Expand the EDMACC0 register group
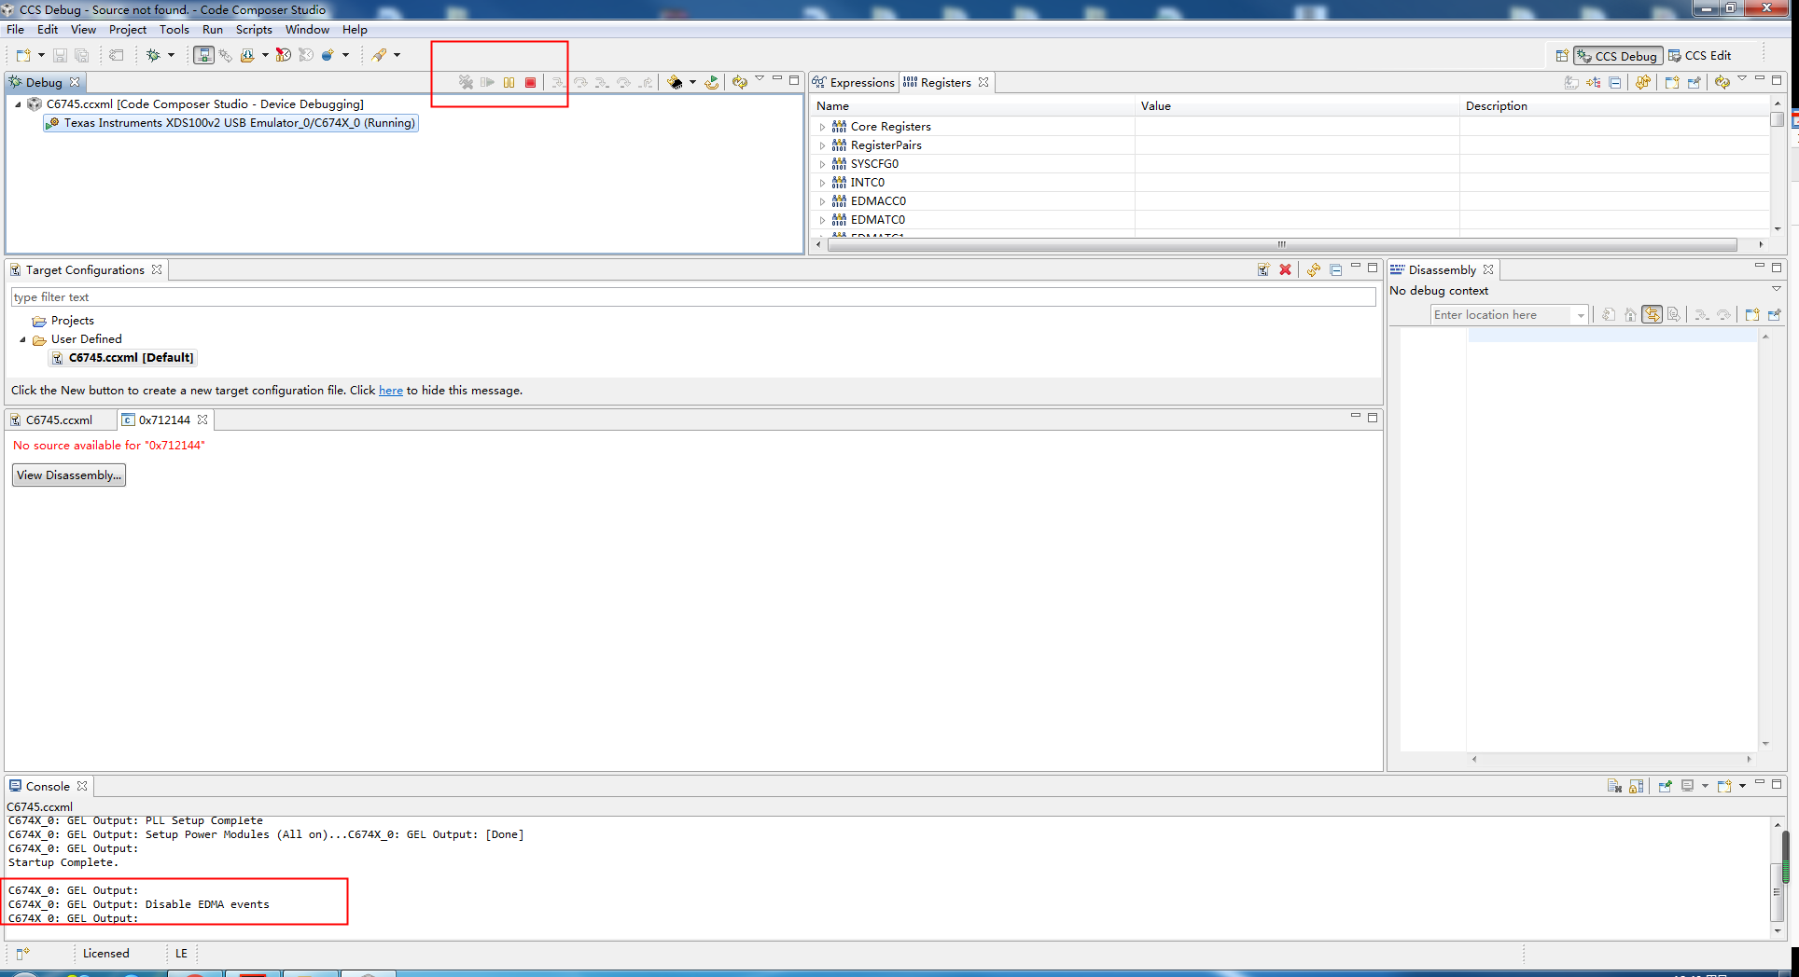 [x=822, y=201]
